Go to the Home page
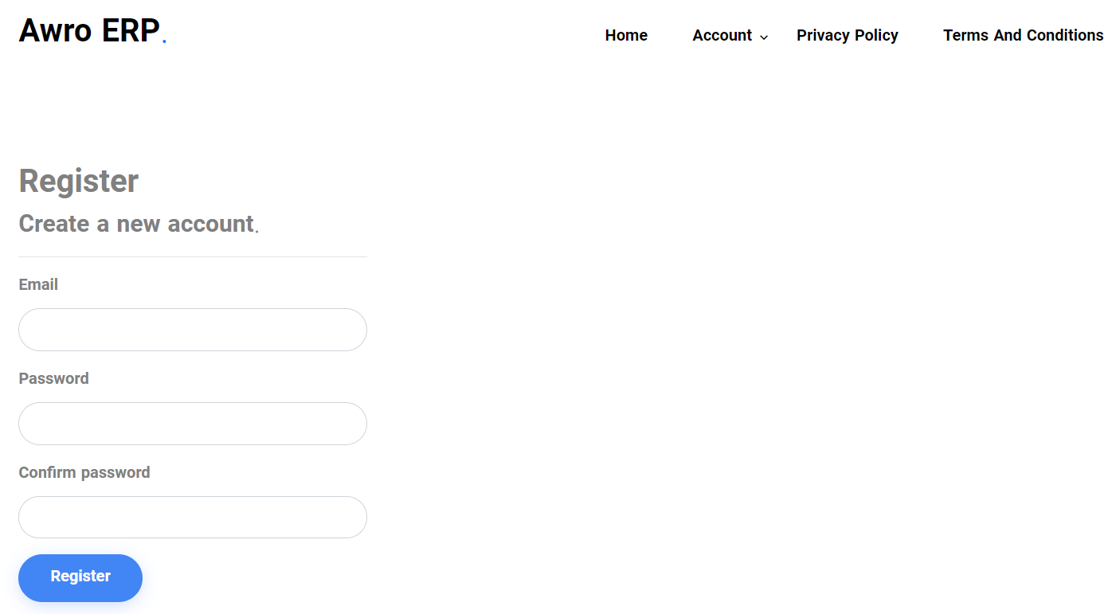 (x=626, y=35)
